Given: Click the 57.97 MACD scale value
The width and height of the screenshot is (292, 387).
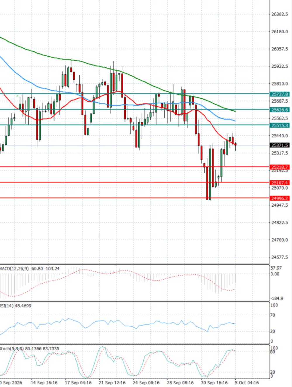Looking at the screenshot, I should pyautogui.click(x=276, y=268).
